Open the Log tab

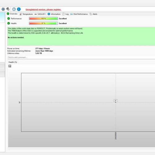65,14
